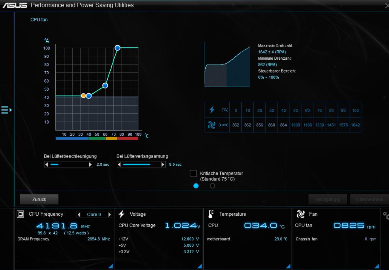Enable the Kritische Temperatur checkbox
The height and width of the screenshot is (270, 389).
[x=193, y=173]
